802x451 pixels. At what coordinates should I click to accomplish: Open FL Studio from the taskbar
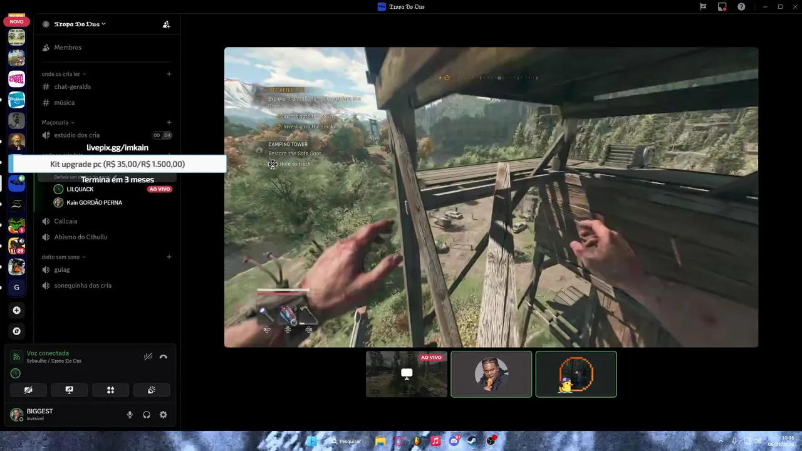point(417,441)
